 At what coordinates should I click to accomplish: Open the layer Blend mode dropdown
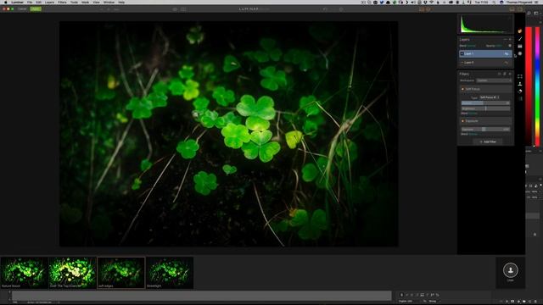point(472,46)
